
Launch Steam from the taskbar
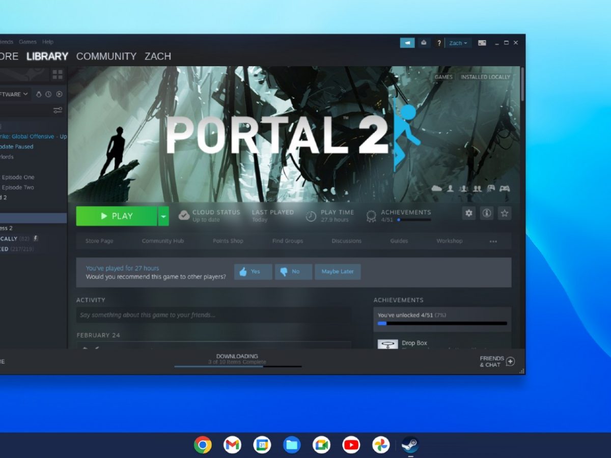pyautogui.click(x=410, y=445)
